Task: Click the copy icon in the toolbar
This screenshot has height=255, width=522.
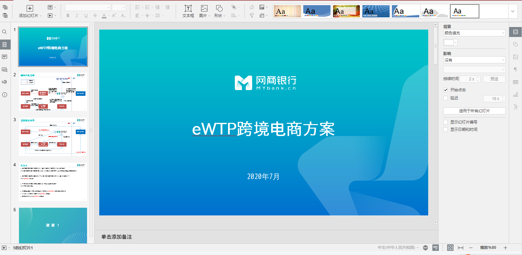Action: tap(5, 7)
